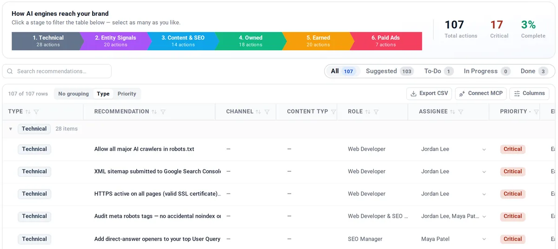Open assignee dropdown for Audit meta robots row

click(484, 216)
